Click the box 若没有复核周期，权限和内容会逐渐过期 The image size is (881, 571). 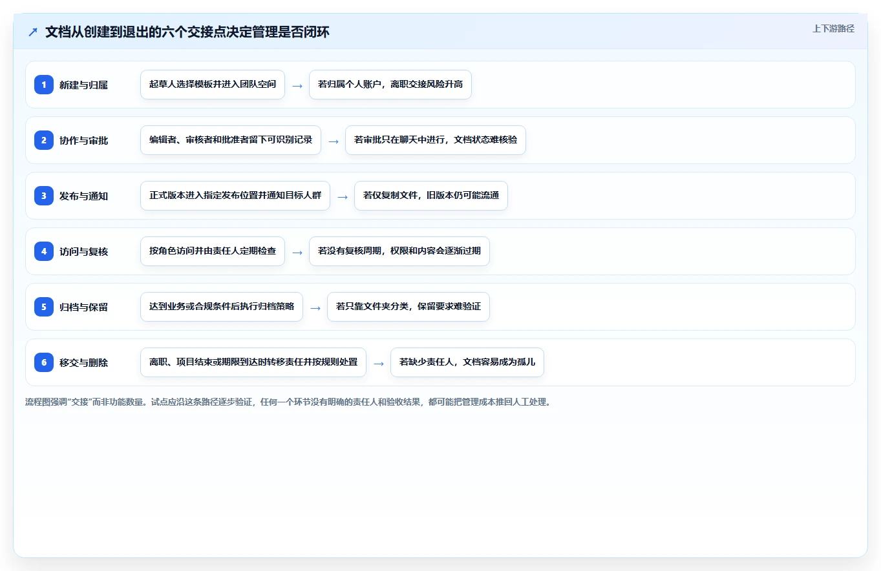[x=399, y=251]
